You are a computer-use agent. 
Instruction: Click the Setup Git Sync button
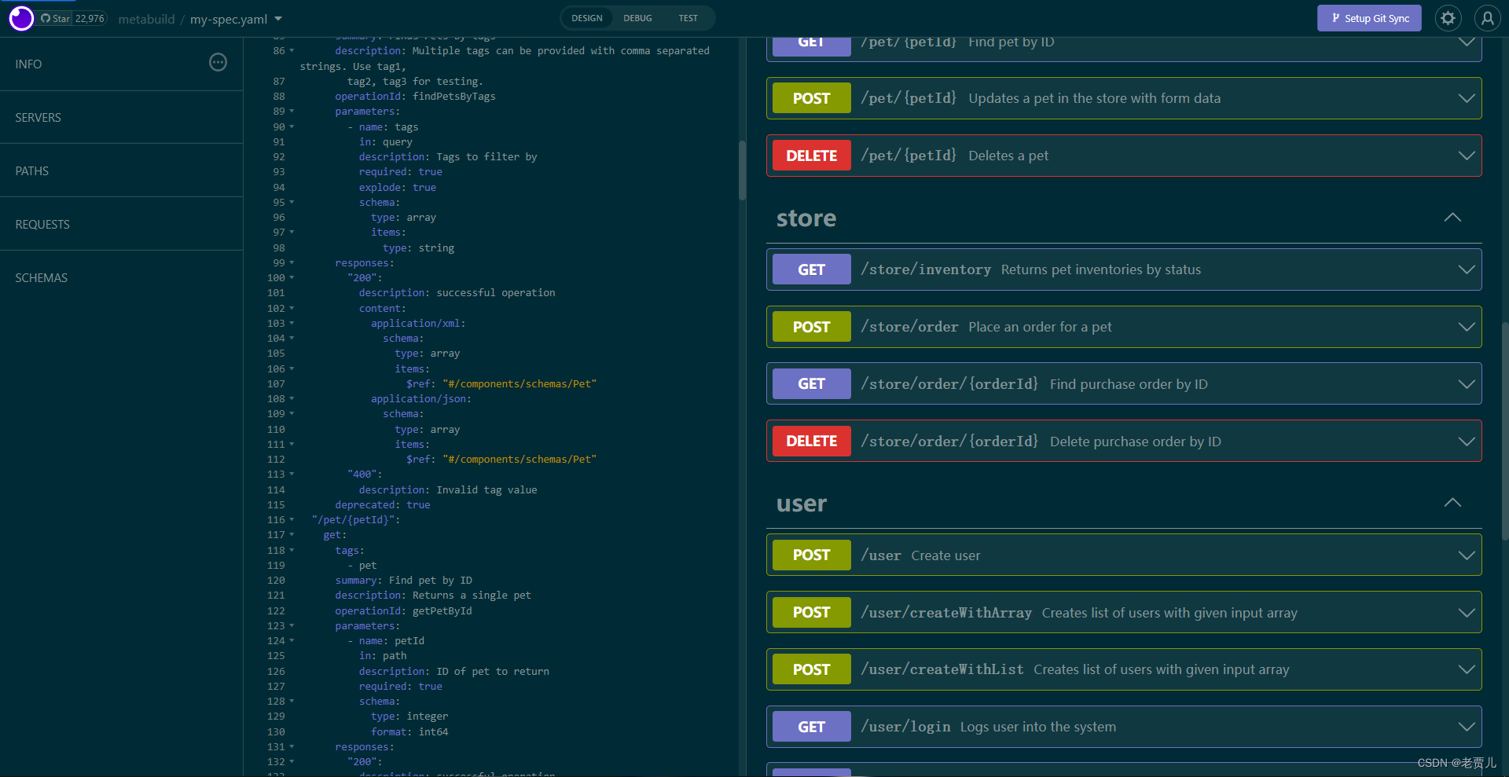click(x=1369, y=18)
